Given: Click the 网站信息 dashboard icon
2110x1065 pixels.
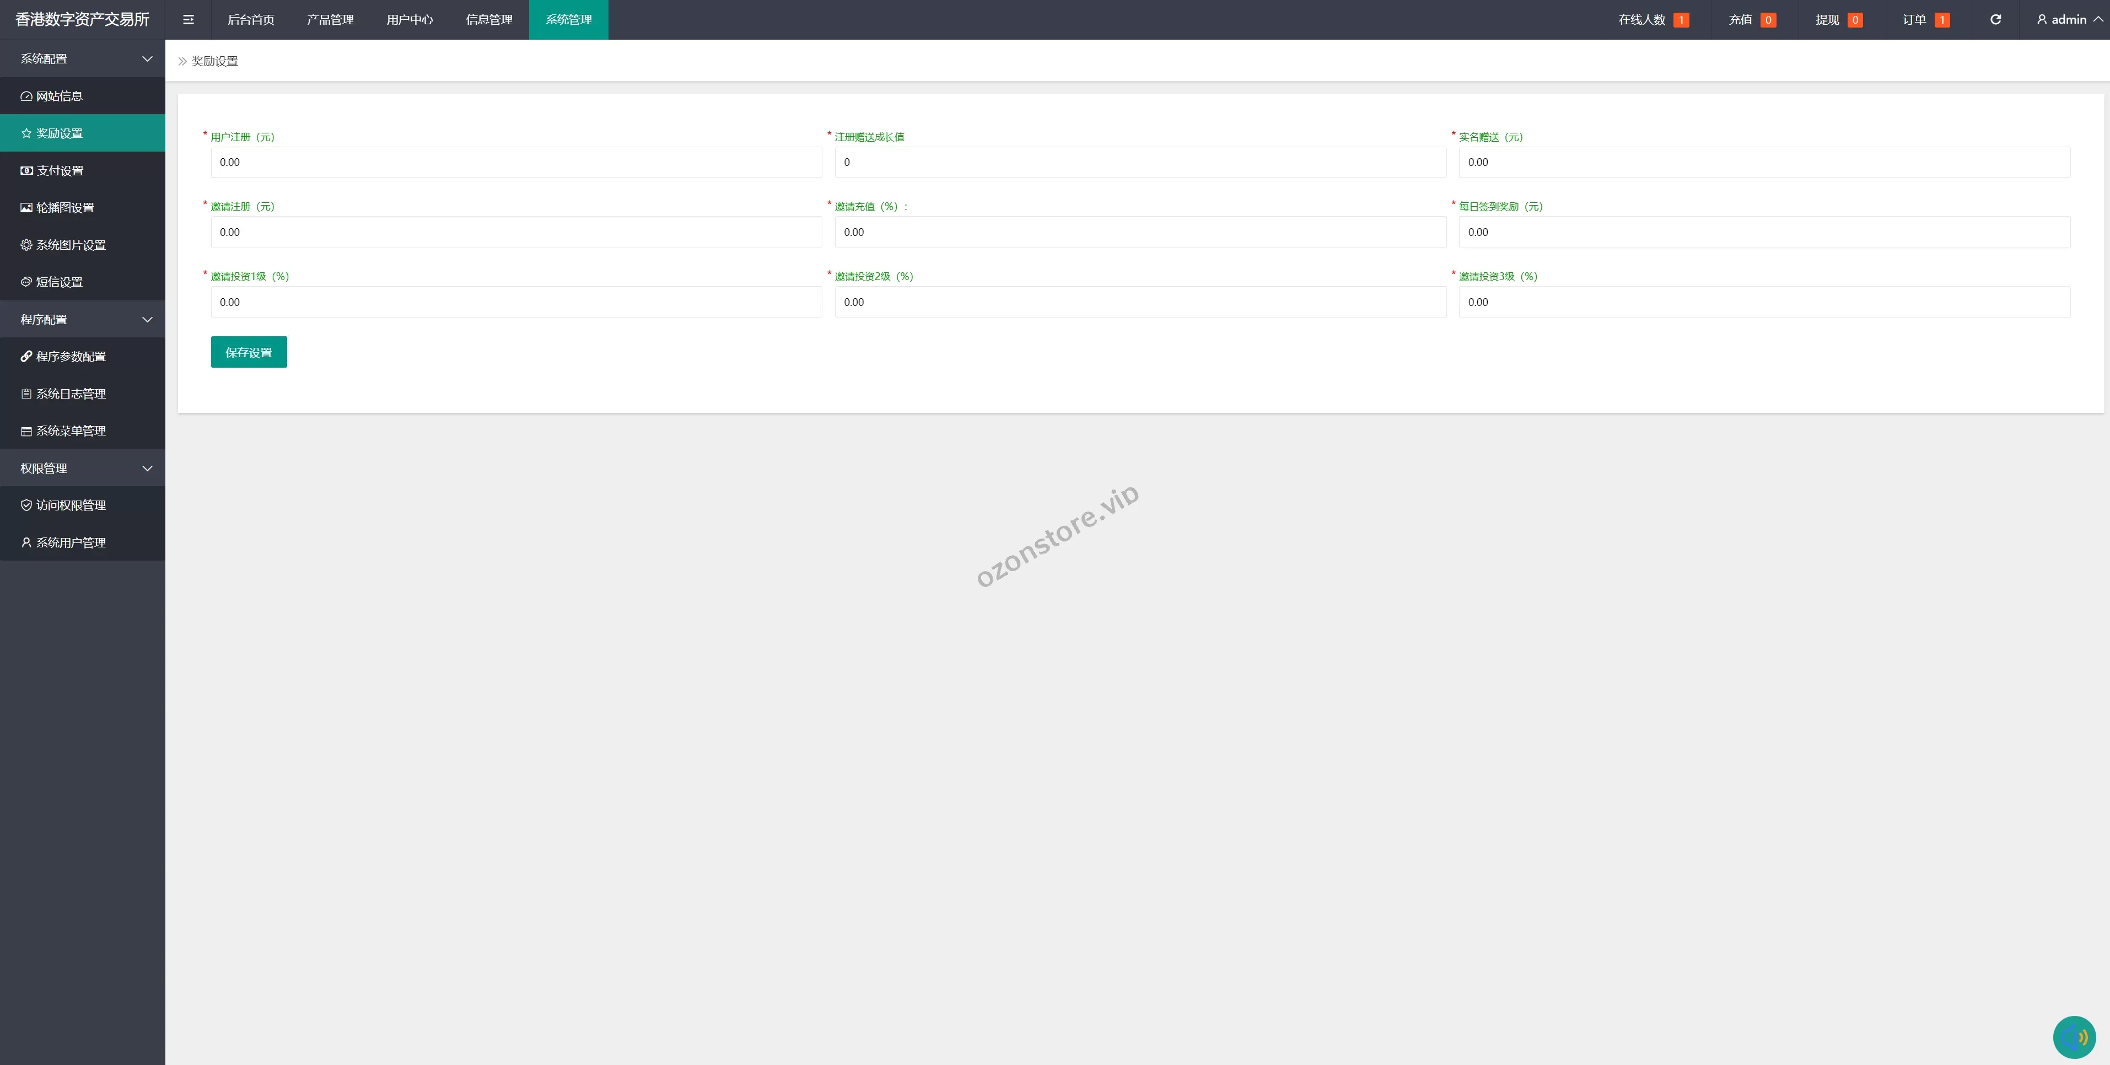Looking at the screenshot, I should [x=26, y=96].
